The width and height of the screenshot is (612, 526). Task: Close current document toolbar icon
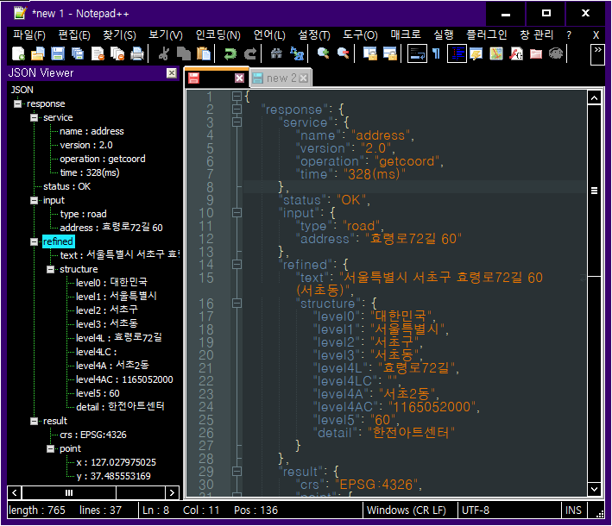(98, 53)
